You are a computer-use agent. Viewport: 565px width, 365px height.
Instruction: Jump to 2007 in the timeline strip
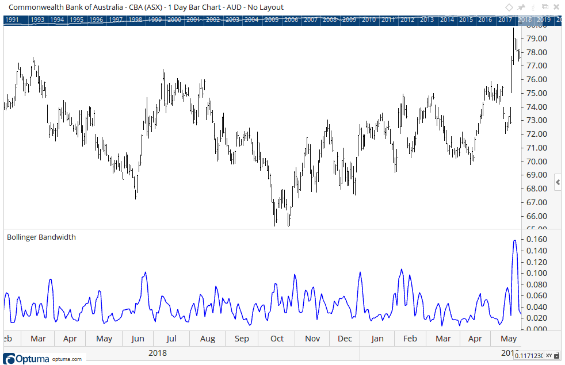(x=310, y=20)
